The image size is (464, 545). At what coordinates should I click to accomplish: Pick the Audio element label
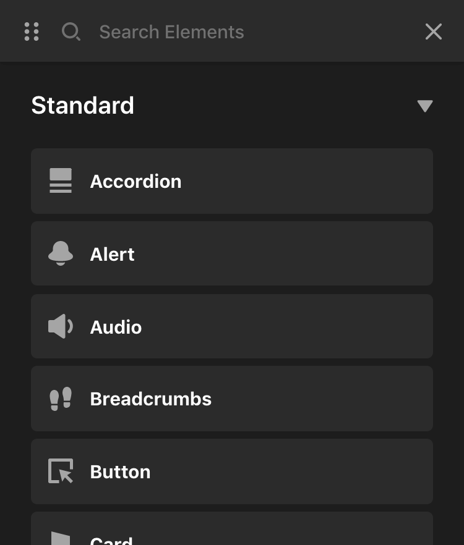coord(116,327)
